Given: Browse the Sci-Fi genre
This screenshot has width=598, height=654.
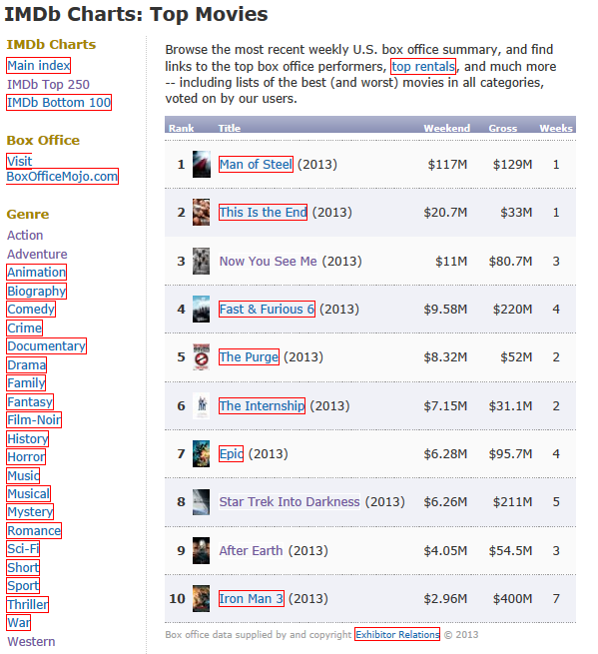Looking at the screenshot, I should pos(23,548).
